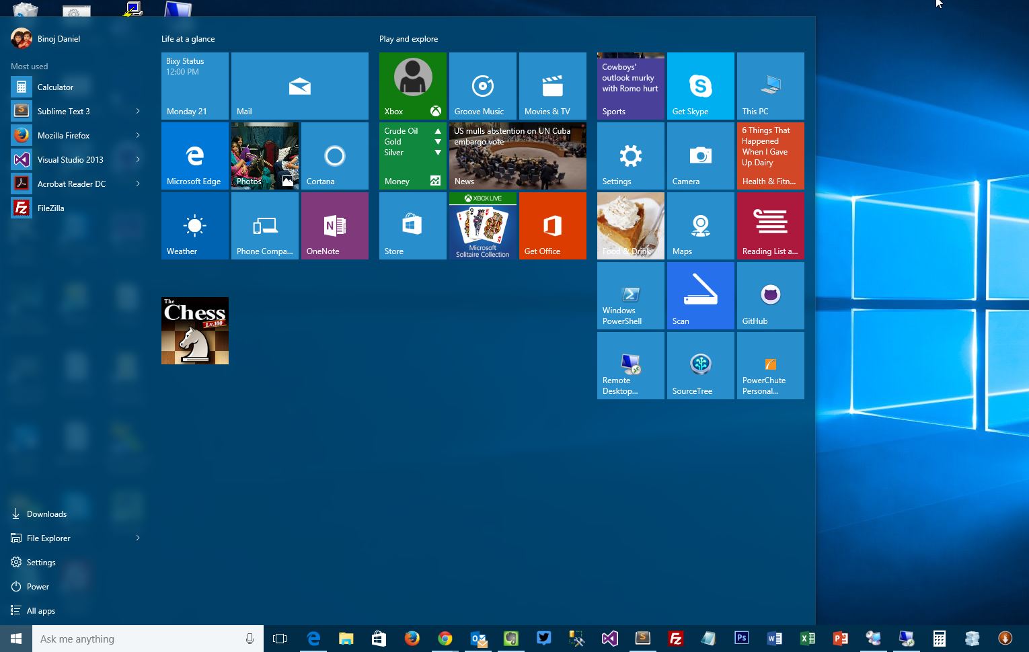
Task: Open Word from the taskbar
Action: pos(774,639)
